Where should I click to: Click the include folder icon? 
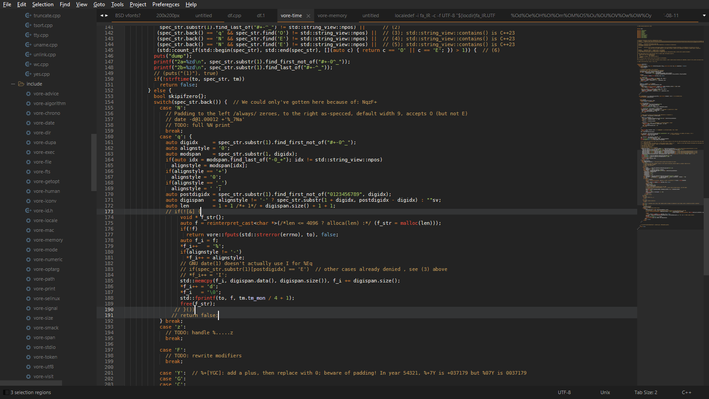tap(21, 84)
